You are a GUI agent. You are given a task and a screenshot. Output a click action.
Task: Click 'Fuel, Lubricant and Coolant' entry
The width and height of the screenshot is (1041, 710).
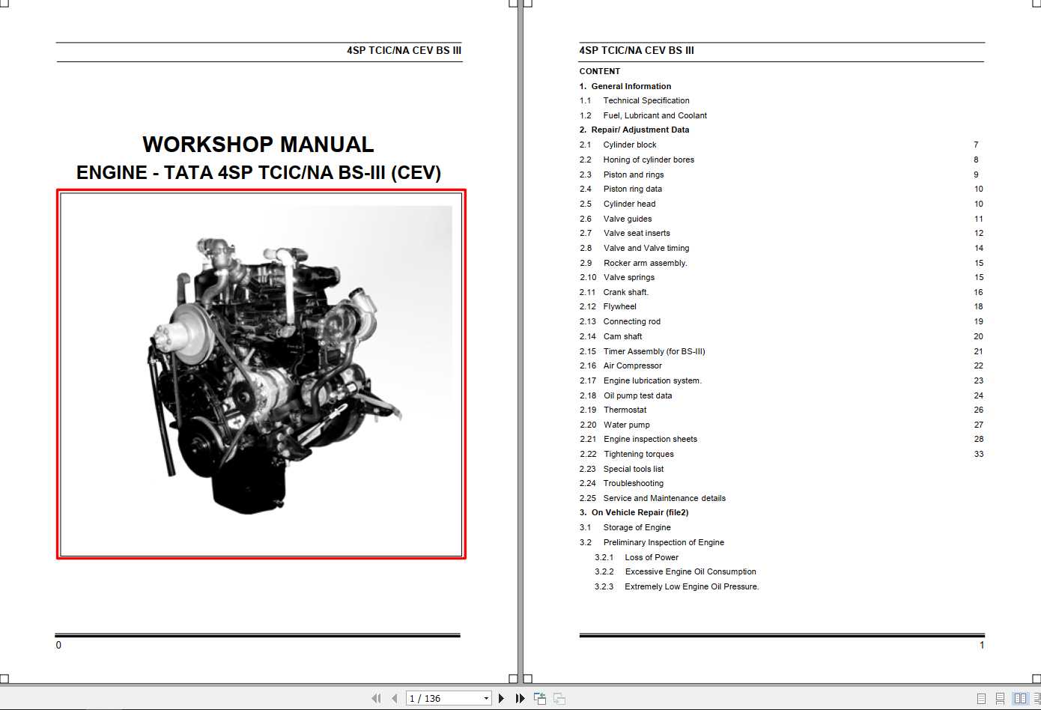(x=655, y=115)
